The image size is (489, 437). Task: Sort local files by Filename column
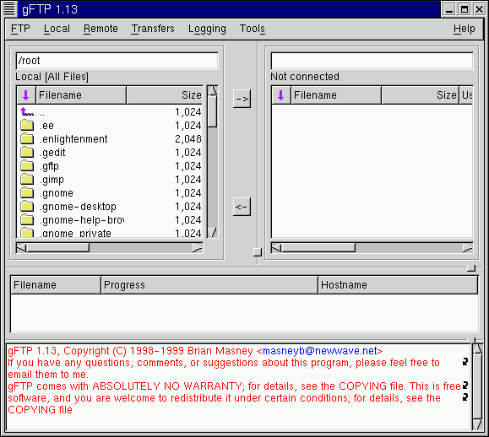81,95
